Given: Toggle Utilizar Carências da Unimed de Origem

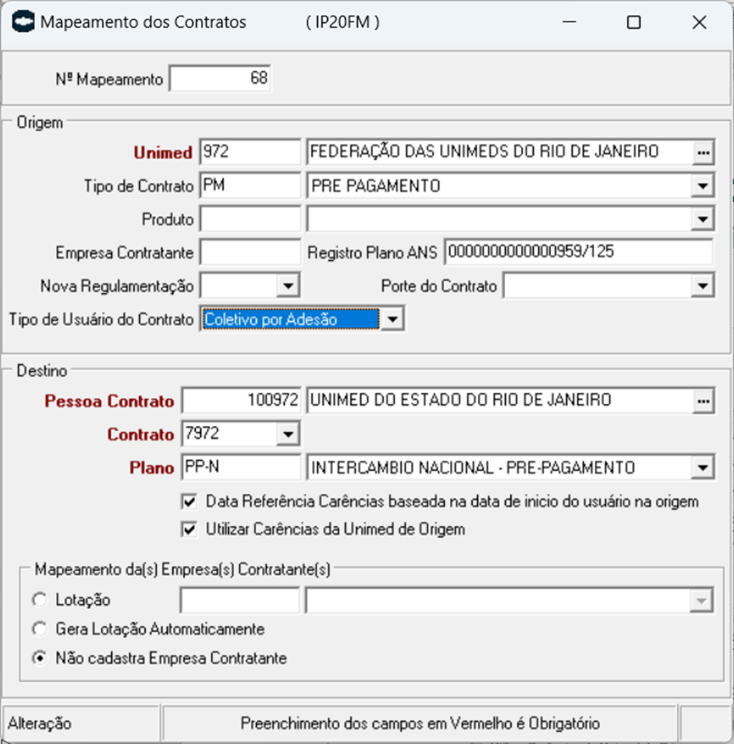Looking at the screenshot, I should click(x=189, y=529).
